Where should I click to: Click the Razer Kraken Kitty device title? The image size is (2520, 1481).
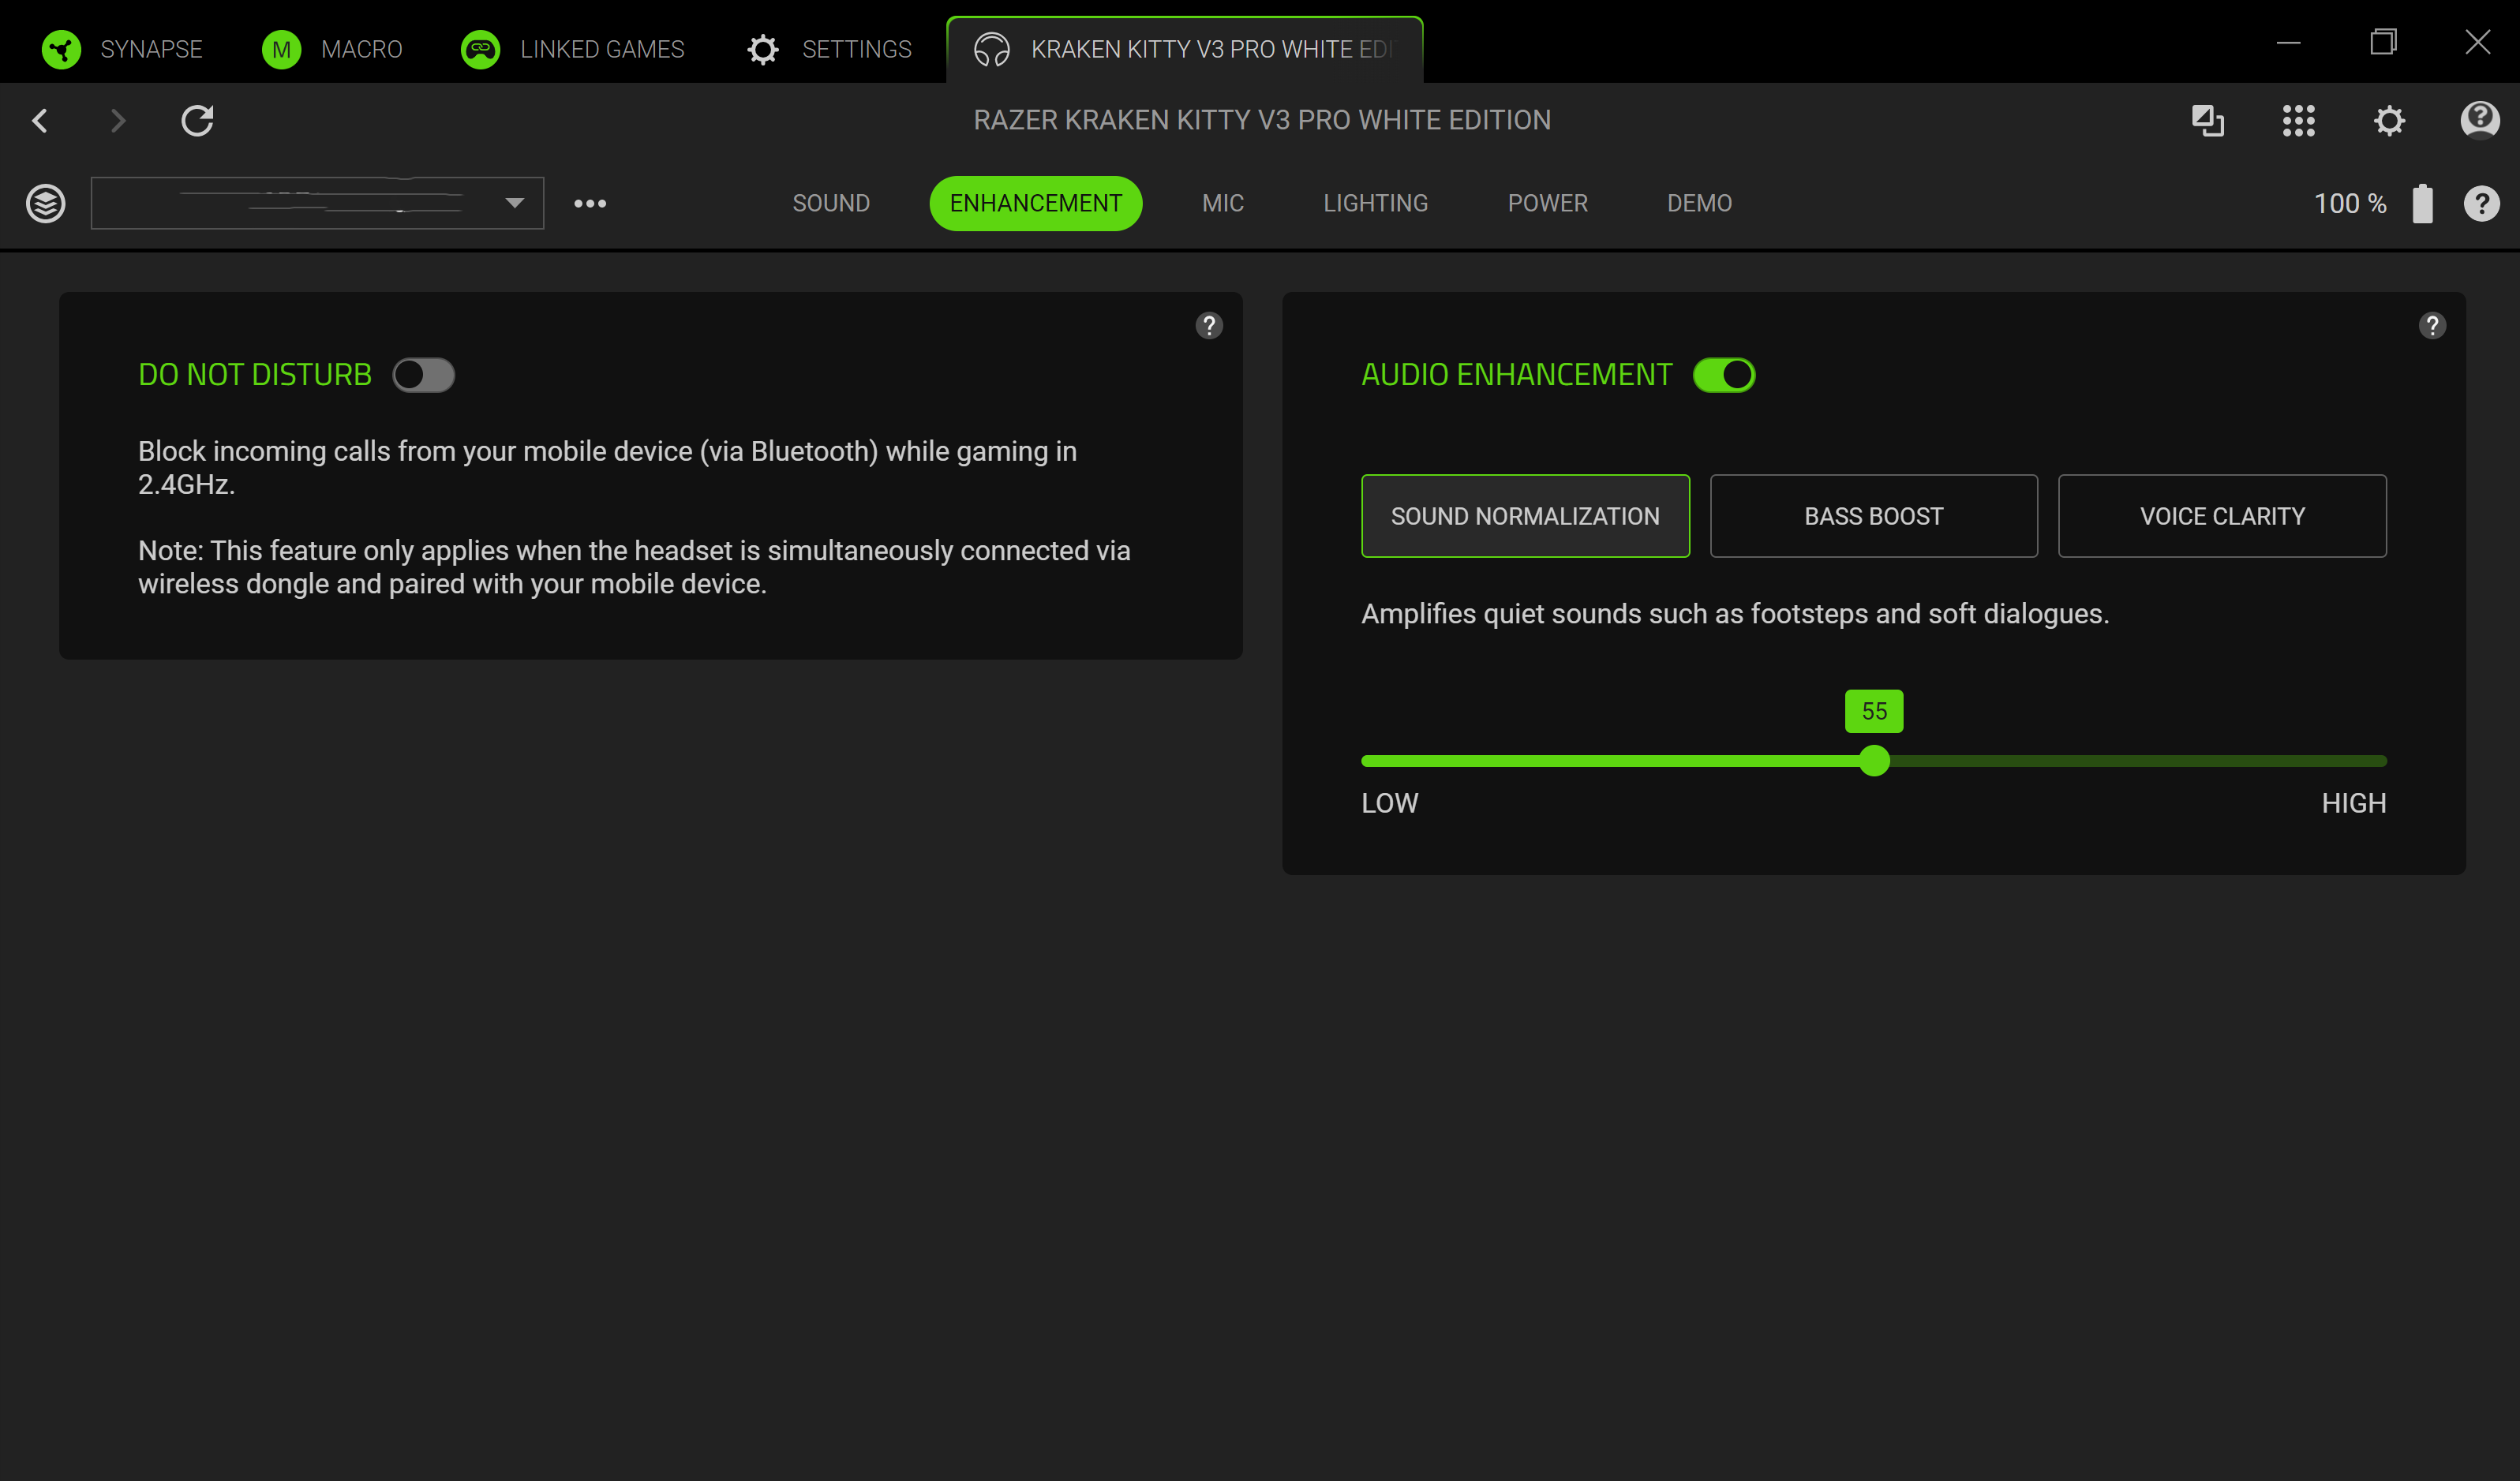pos(1262,120)
